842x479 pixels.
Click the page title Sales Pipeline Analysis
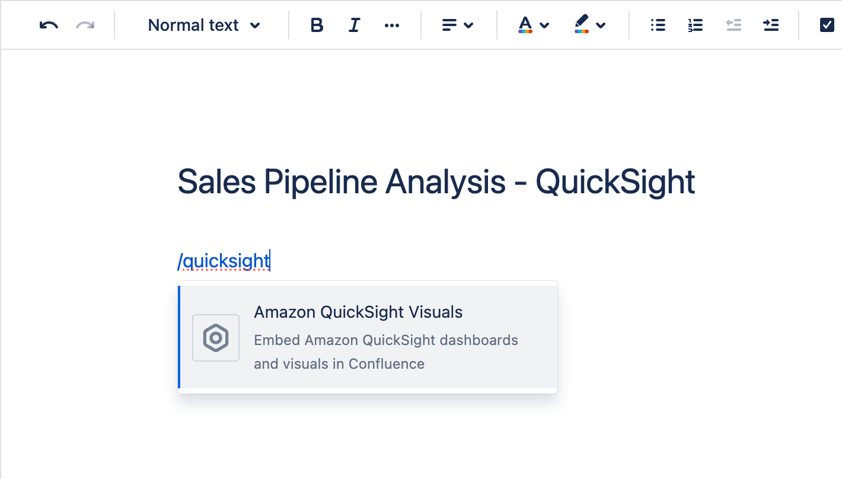coord(436,181)
